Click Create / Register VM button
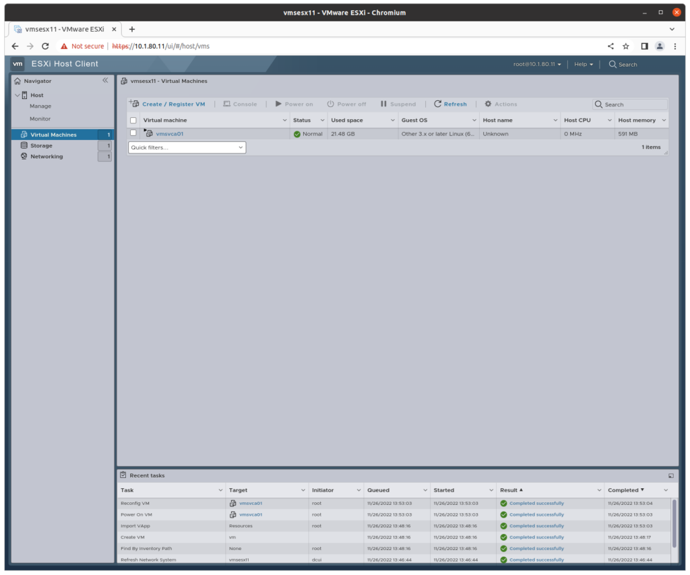This screenshot has height=575, width=690. pos(167,104)
